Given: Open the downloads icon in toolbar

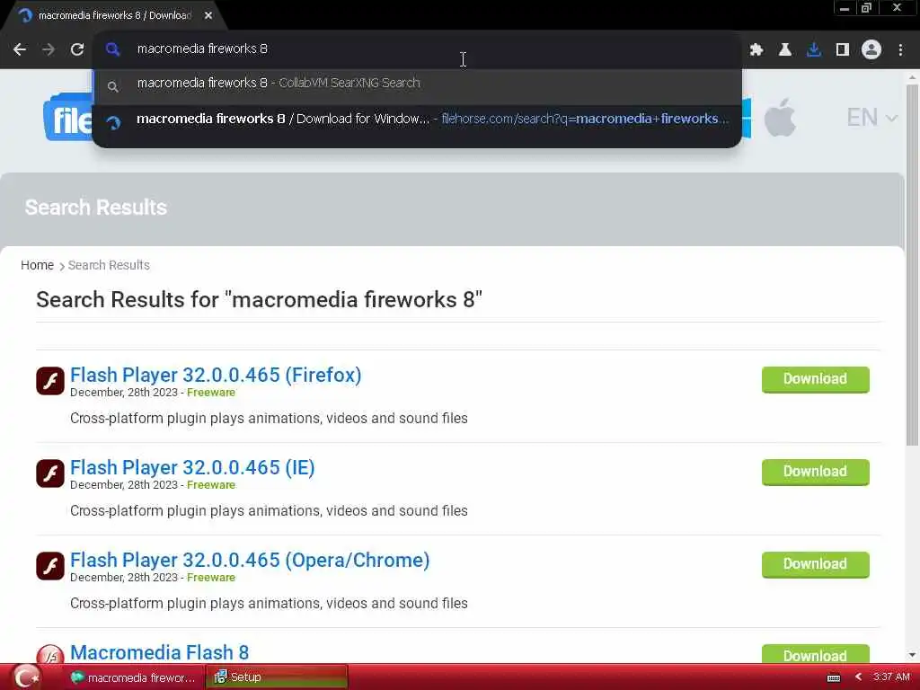Looking at the screenshot, I should coord(814,50).
